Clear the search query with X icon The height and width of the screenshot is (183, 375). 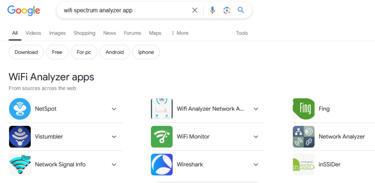pos(195,10)
